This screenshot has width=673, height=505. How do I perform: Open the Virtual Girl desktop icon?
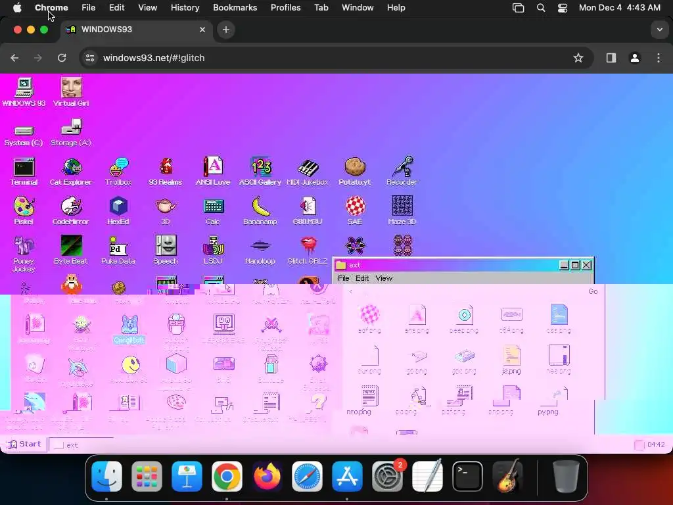tap(71, 91)
